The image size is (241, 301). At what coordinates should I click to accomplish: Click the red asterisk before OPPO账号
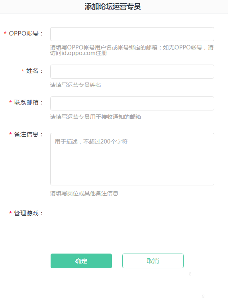click(5, 33)
